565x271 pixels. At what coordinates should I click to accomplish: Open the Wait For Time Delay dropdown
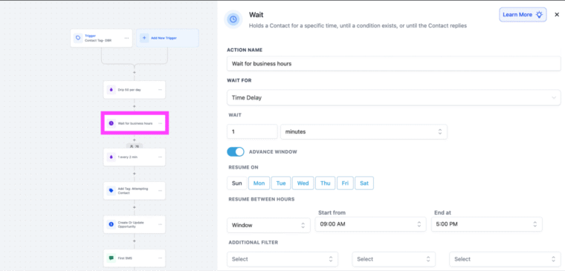click(393, 97)
